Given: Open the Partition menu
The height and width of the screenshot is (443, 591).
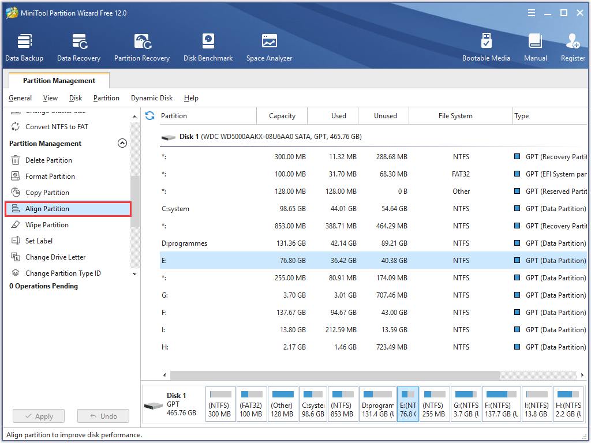Looking at the screenshot, I should click(106, 98).
